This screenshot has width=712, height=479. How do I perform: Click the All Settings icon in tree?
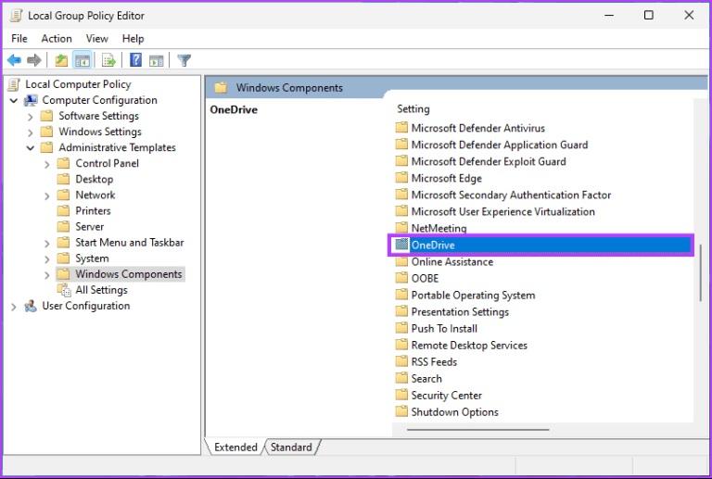tap(64, 290)
